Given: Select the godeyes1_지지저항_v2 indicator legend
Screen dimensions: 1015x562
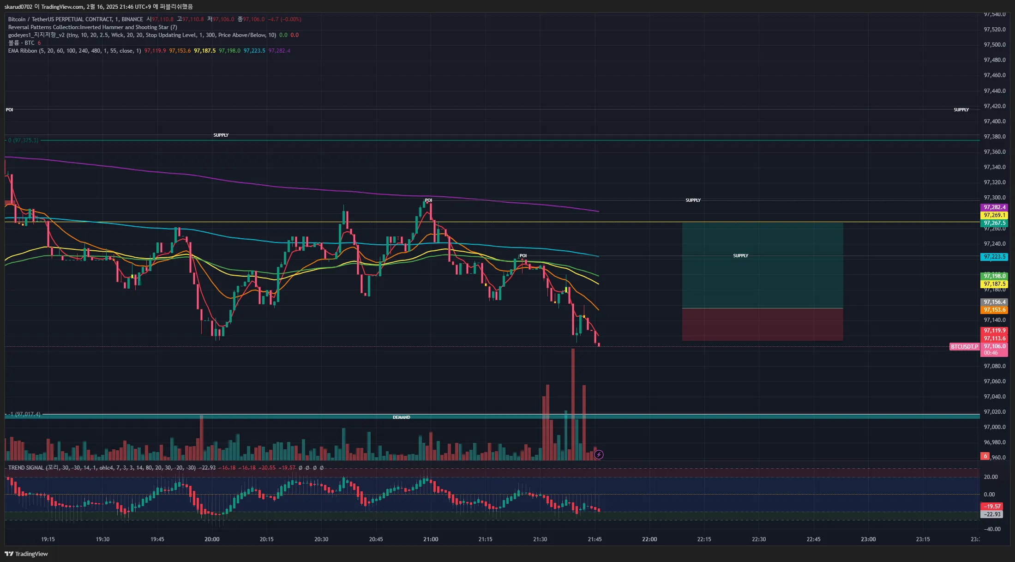Looking at the screenshot, I should coord(142,35).
